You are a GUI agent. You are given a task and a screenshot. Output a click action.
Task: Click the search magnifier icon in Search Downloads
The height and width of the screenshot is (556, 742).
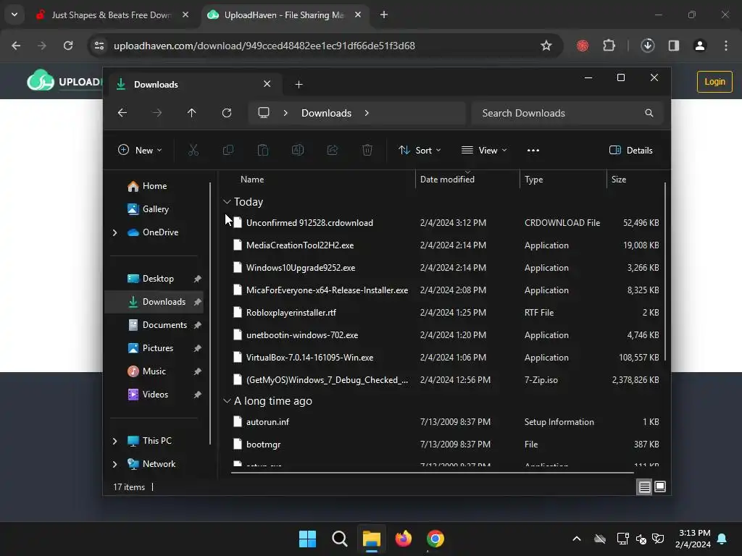[x=649, y=113]
